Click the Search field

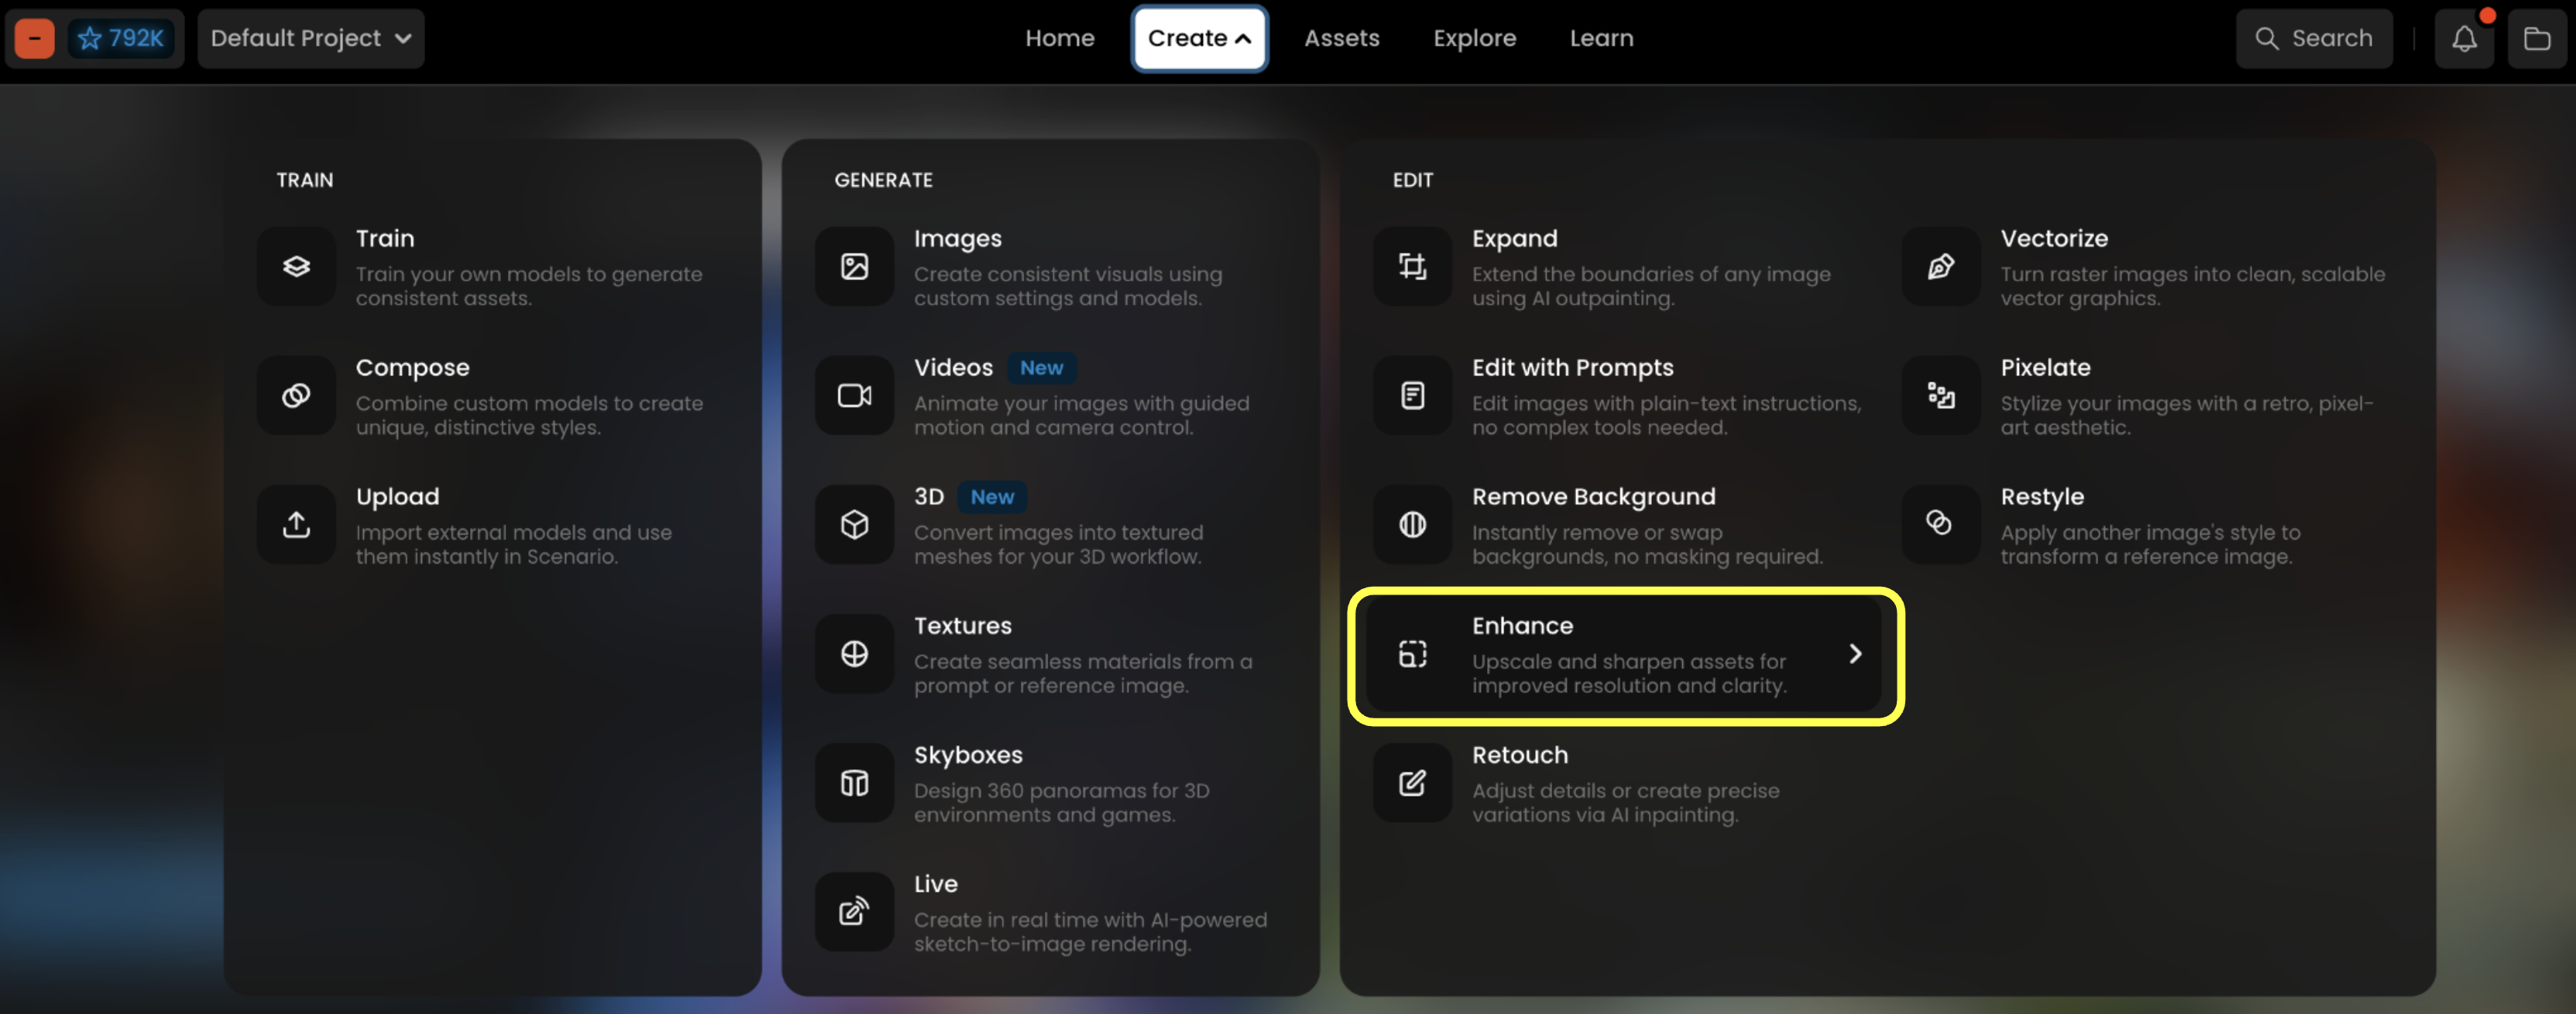click(2314, 39)
